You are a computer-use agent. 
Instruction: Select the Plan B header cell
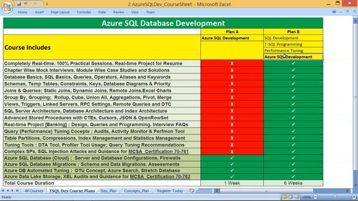(x=293, y=32)
